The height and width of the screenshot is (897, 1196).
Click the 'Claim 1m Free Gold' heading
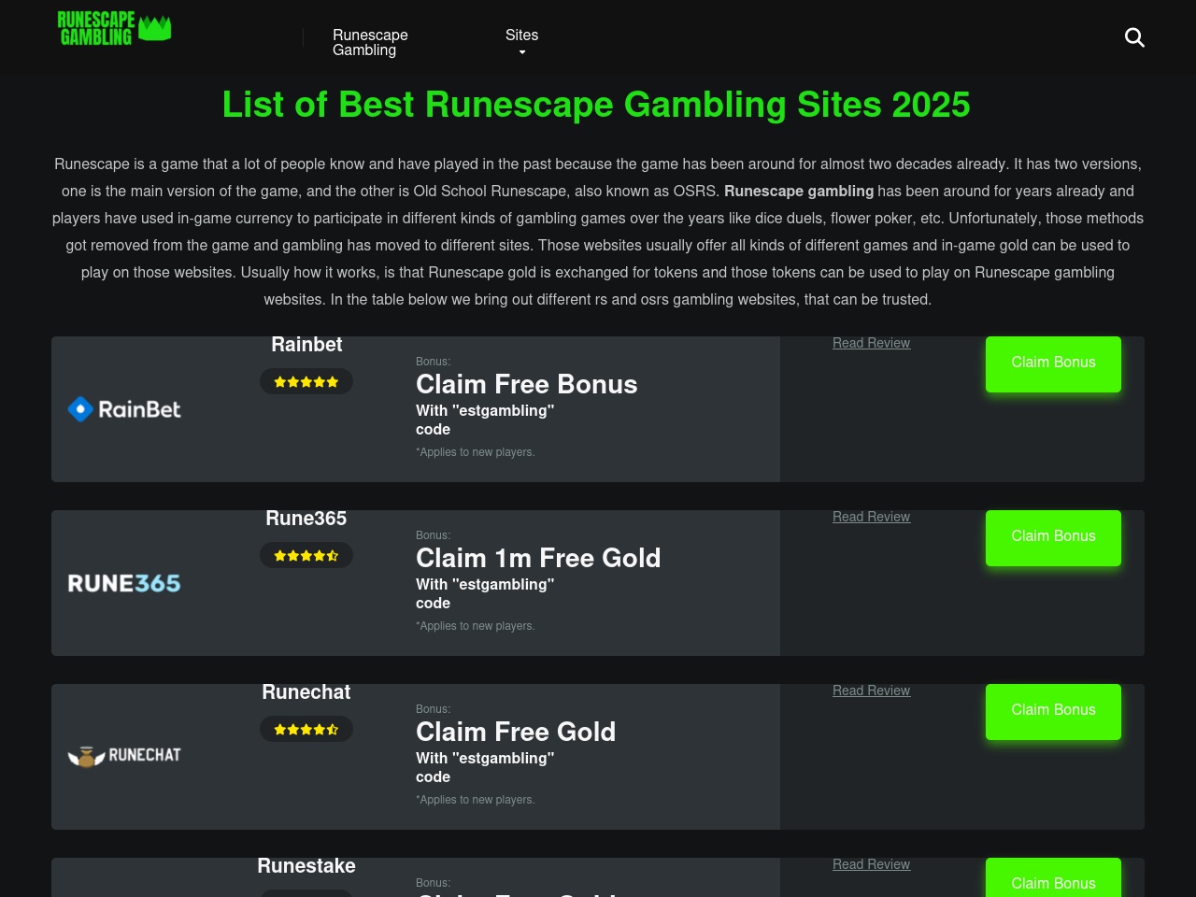tap(538, 558)
